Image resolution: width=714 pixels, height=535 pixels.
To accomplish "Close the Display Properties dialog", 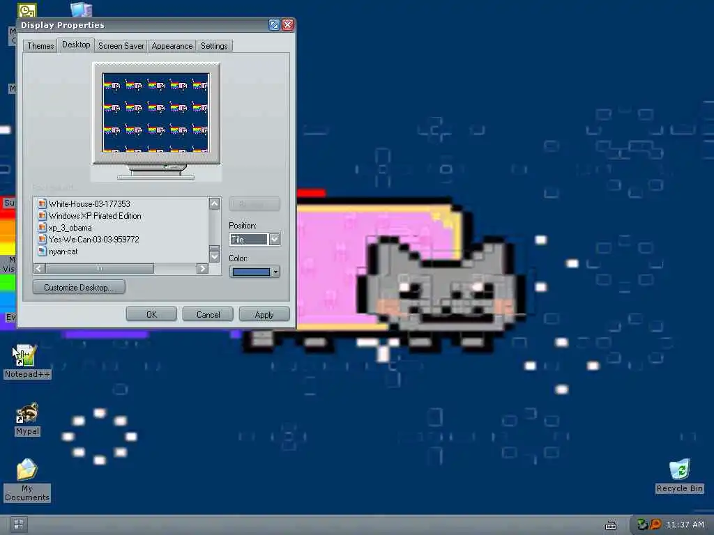I will tap(288, 24).
